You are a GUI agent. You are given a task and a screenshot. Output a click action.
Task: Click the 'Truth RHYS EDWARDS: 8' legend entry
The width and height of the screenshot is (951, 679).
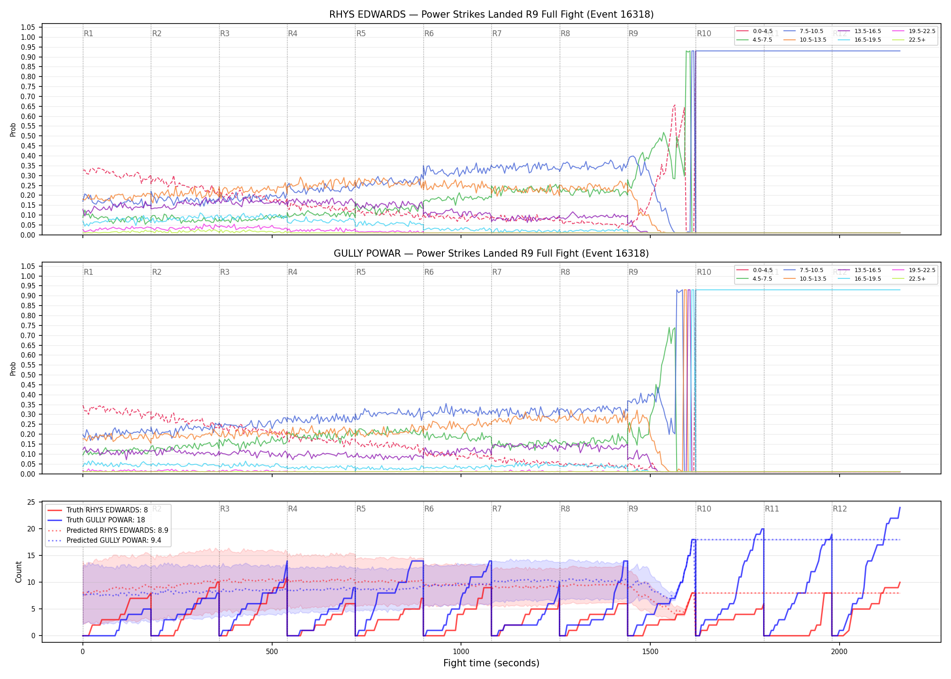pos(97,510)
